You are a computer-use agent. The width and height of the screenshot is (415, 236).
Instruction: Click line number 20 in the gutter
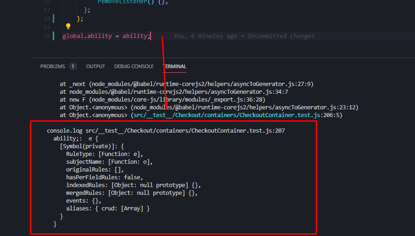point(47,36)
